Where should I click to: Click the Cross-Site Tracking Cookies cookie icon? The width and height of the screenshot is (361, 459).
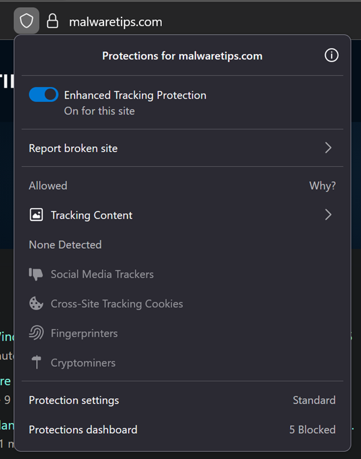(x=36, y=304)
